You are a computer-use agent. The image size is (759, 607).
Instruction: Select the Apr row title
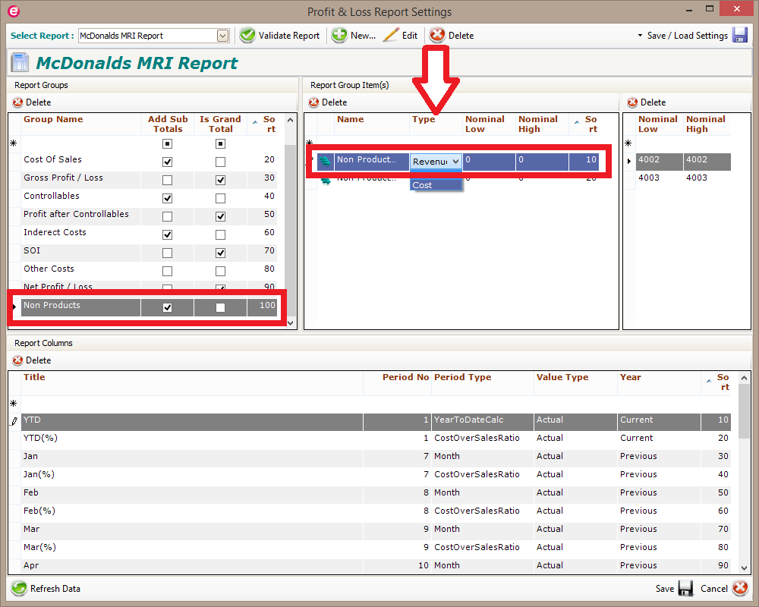[x=31, y=565]
